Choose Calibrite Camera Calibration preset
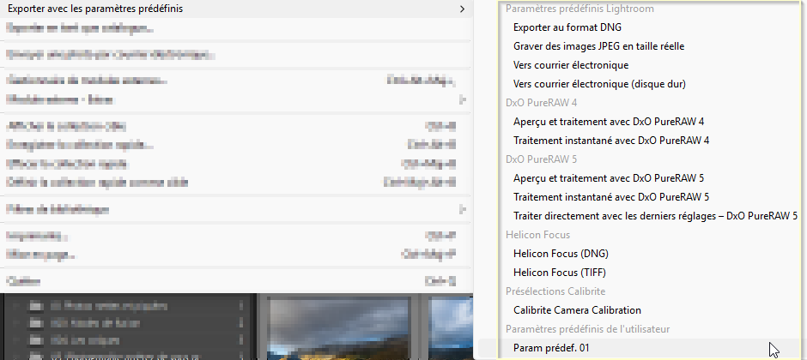 tap(577, 310)
